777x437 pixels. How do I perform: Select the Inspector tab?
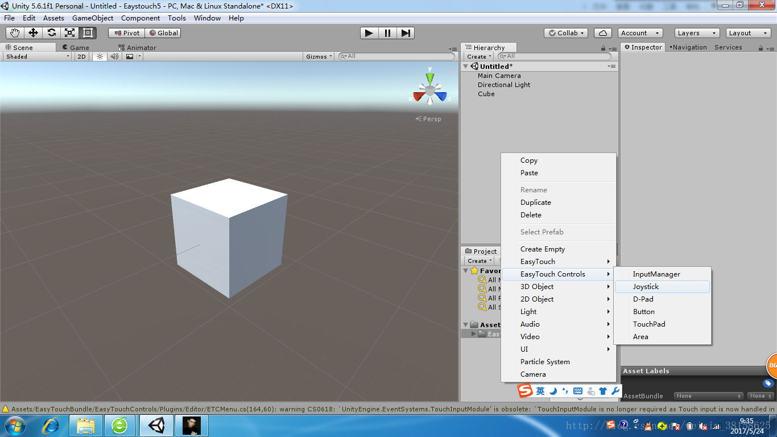pos(643,47)
